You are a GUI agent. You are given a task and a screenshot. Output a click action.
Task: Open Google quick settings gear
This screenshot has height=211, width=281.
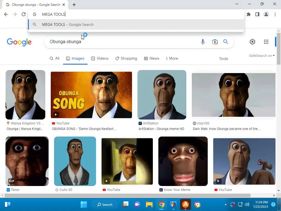tap(252, 42)
